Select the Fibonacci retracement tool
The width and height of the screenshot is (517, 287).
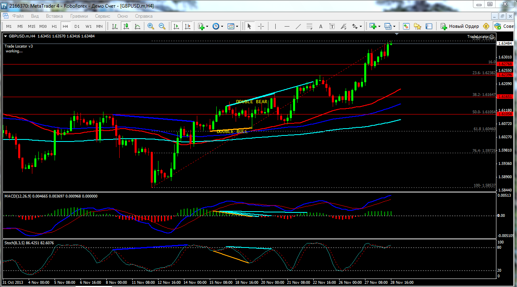[310, 26]
